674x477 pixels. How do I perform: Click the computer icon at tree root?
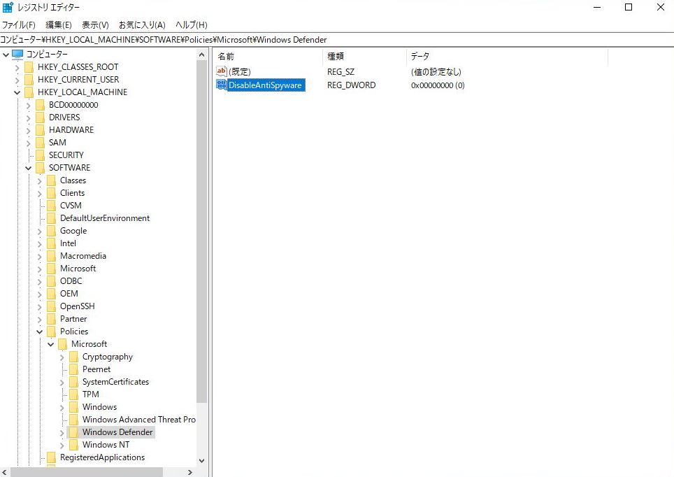[17, 54]
